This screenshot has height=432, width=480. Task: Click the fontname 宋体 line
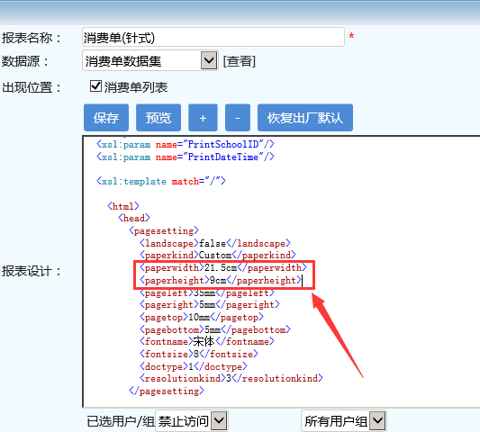207,341
